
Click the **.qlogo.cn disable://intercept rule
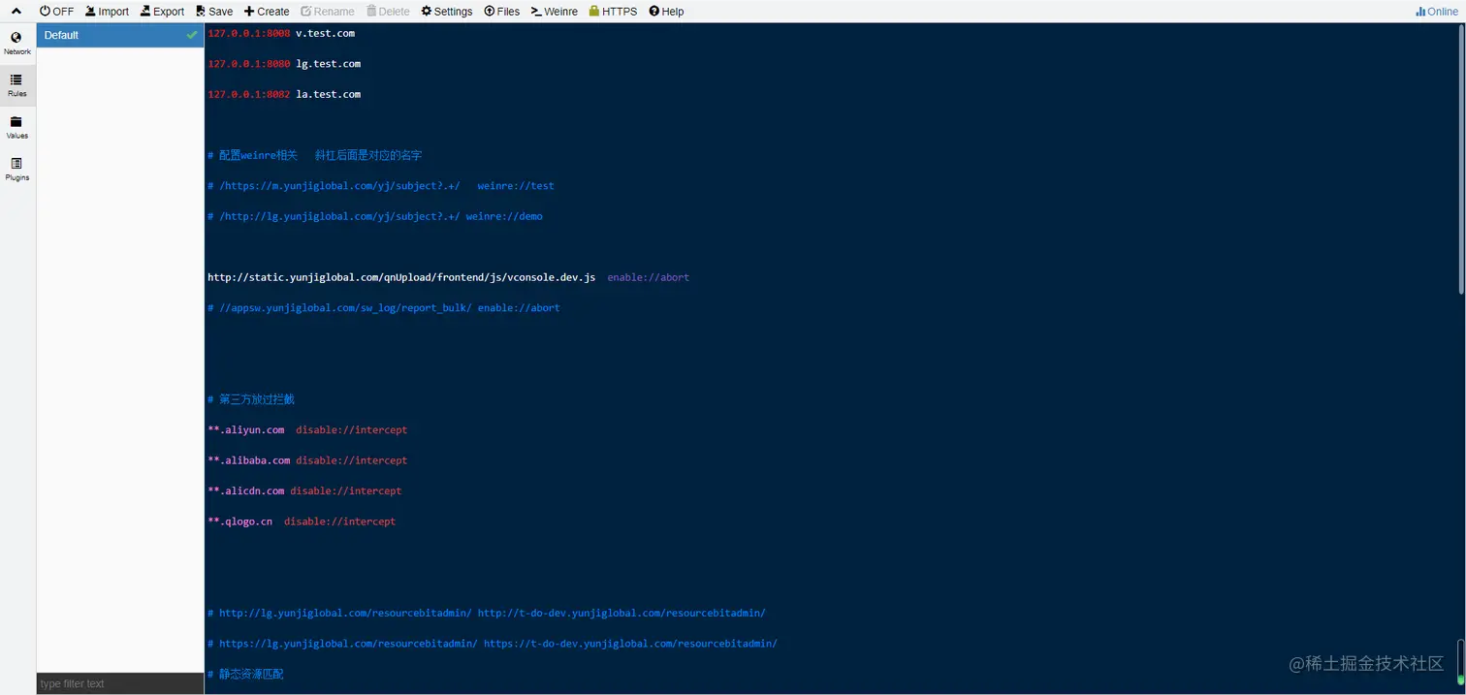tap(302, 521)
